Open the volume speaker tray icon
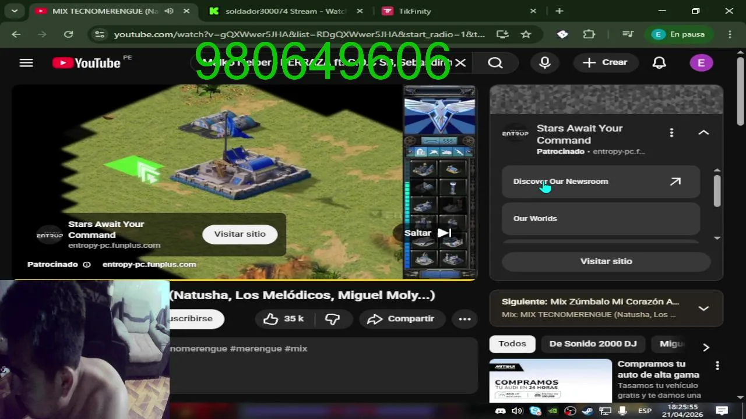746x419 pixels. [517, 411]
